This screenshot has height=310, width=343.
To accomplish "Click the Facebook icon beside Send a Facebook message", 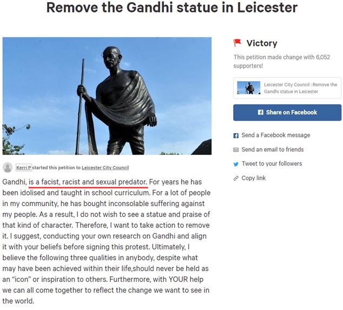I will point(236,136).
